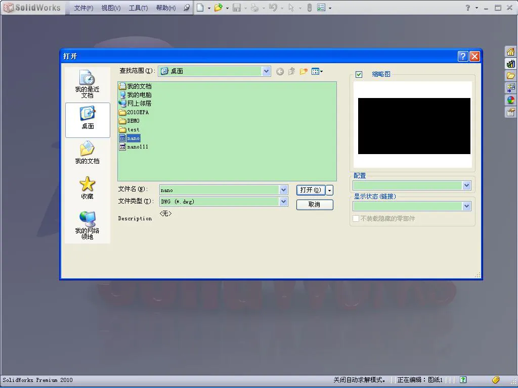Expand the Help icon dropdown arrow

pyautogui.click(x=477, y=8)
